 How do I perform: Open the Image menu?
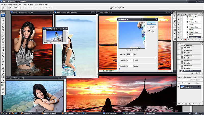pyautogui.click(x=10, y=4)
